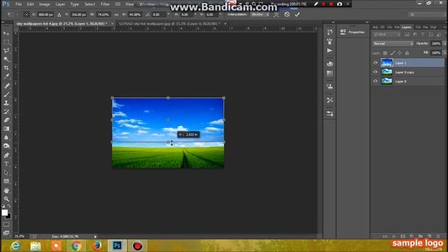This screenshot has height=252, width=448.
Task: Open Firefox from the taskbar
Action: point(97,246)
